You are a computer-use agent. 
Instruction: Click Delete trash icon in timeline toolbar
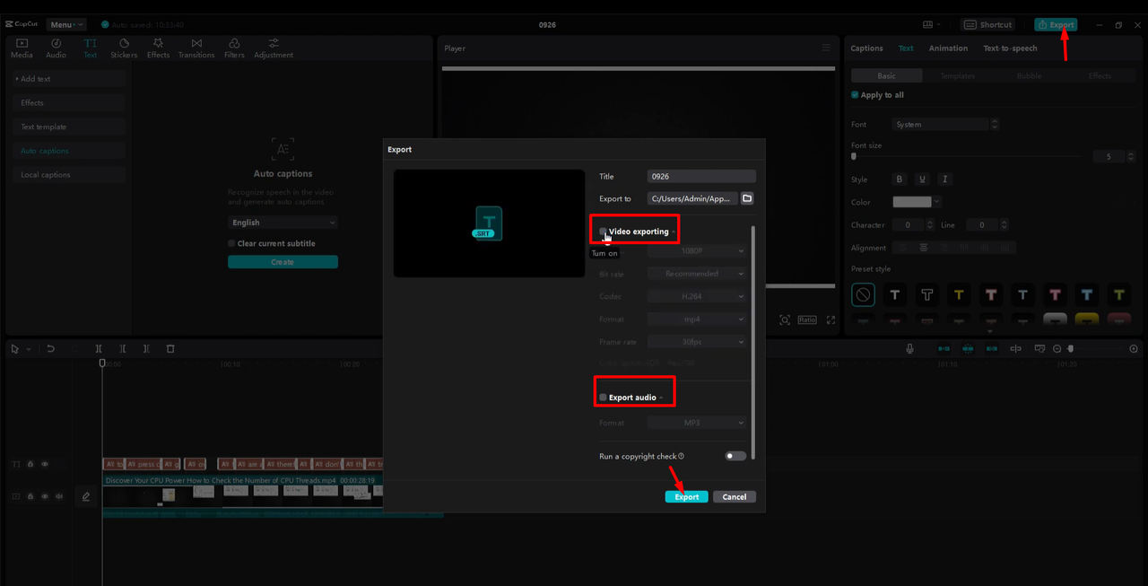(x=170, y=348)
